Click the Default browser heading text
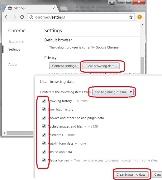The width and height of the screenshot is (162, 180). [58, 40]
